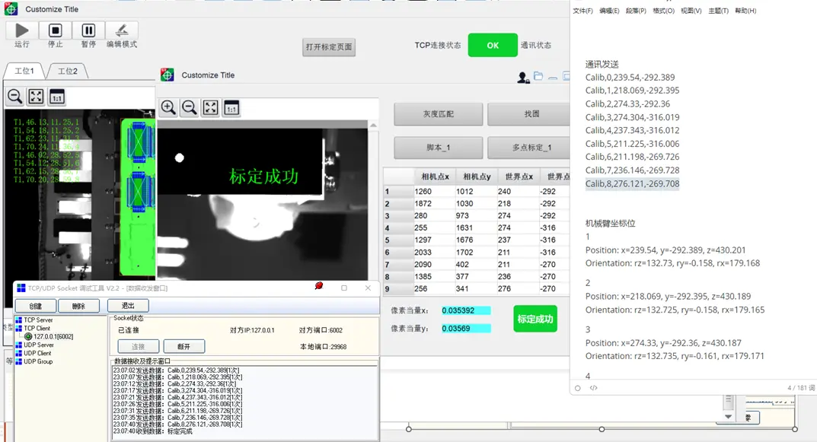Click 删除 in the Socket tool
The height and width of the screenshot is (442, 817).
point(78,306)
